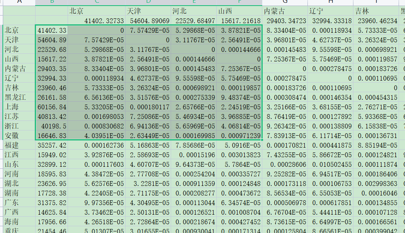This screenshot has width=405, height=233.
Task: Click cell containing 22529.68497
Action: [x=194, y=21]
